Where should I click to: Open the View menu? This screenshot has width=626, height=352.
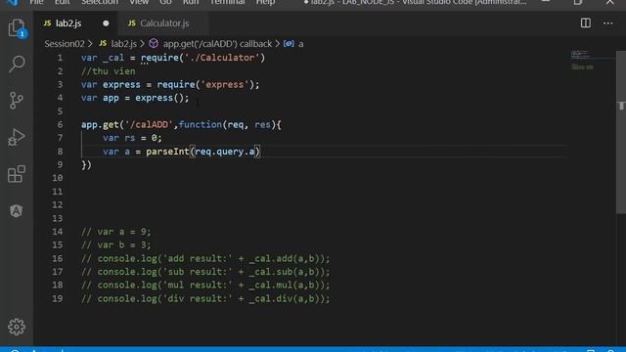(139, 2)
